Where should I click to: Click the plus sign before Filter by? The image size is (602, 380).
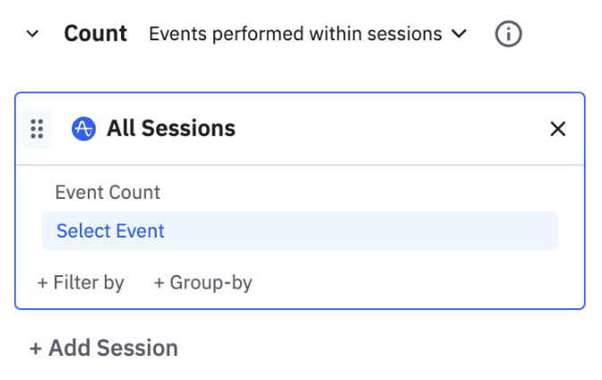tap(42, 282)
